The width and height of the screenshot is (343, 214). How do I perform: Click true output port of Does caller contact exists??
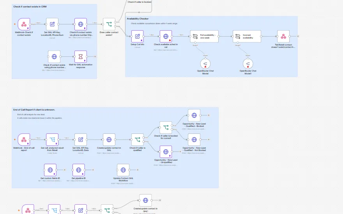point(115,22)
